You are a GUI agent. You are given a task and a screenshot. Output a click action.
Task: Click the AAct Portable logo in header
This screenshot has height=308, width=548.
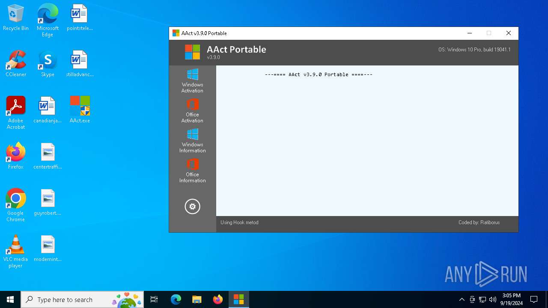[x=192, y=52]
